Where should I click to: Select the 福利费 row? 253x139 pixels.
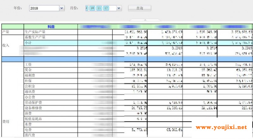[30, 75]
